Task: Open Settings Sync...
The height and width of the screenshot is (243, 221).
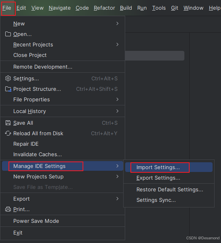Action: [x=169, y=200]
